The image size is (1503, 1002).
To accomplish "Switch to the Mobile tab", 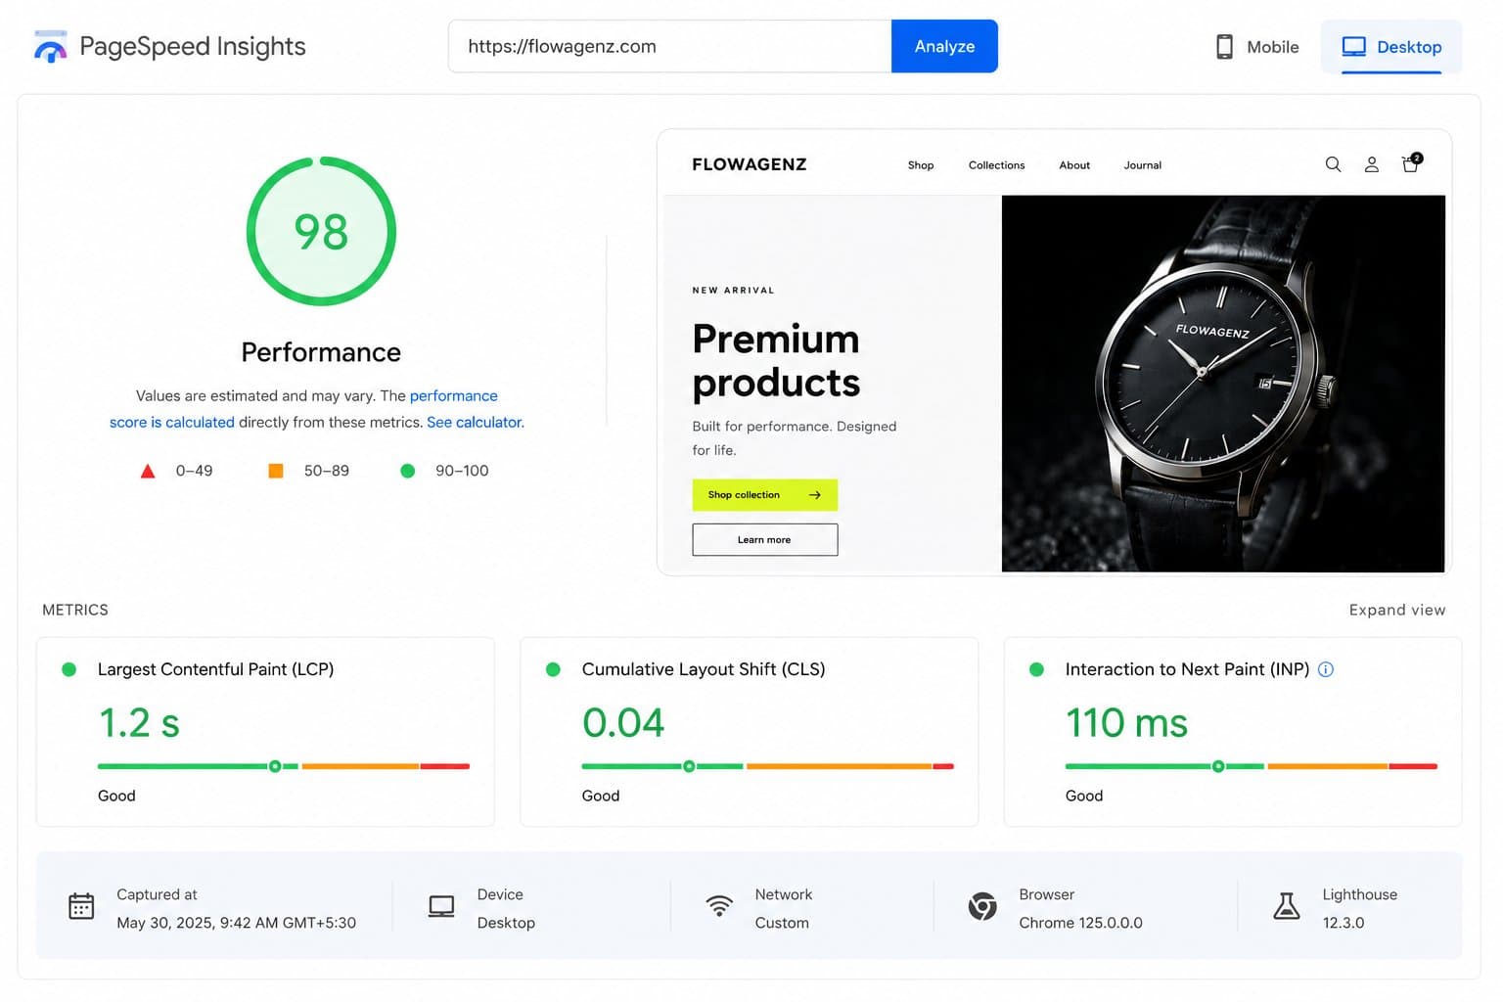I will tap(1257, 47).
